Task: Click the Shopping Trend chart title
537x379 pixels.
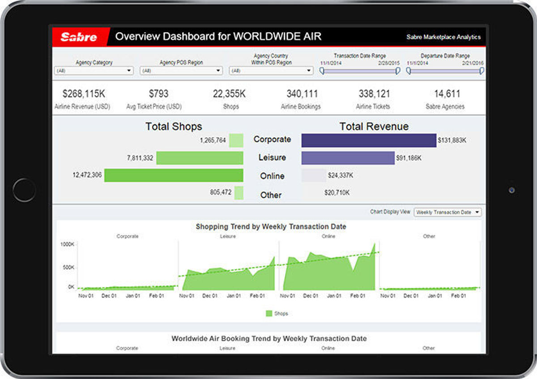Action: 270,227
